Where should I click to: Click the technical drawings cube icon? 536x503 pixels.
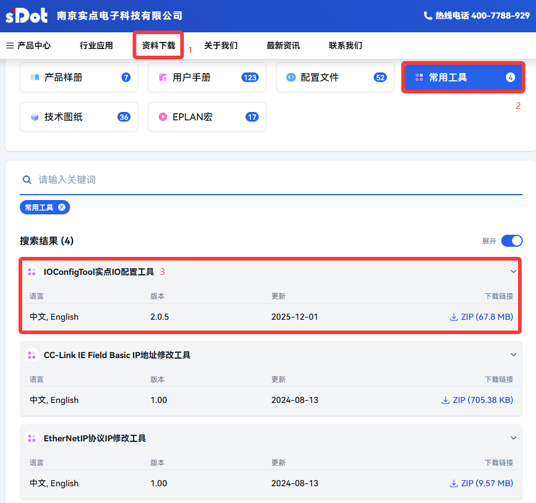tap(35, 117)
